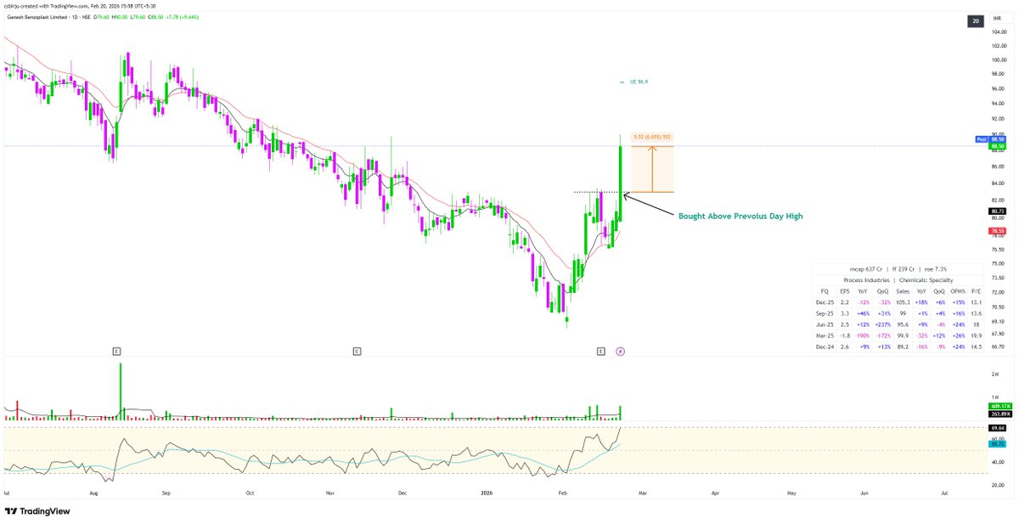
Task: Click the 'EPS' column header
Action: 845,290
